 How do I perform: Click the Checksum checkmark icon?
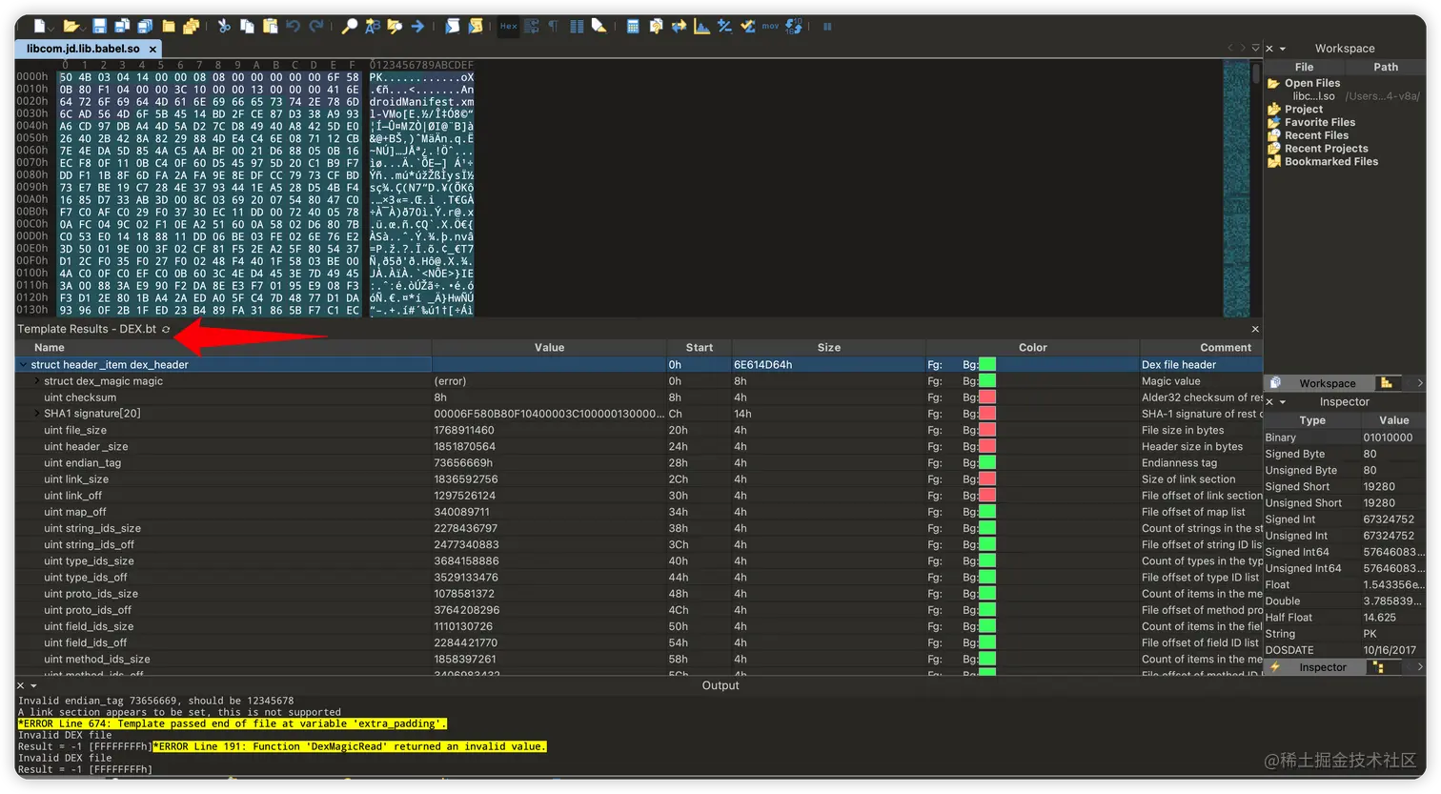[x=747, y=27]
